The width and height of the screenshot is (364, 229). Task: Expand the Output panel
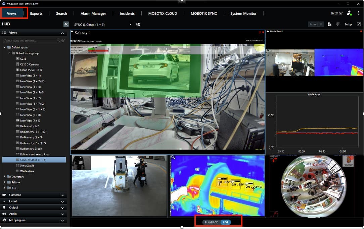tap(62, 208)
